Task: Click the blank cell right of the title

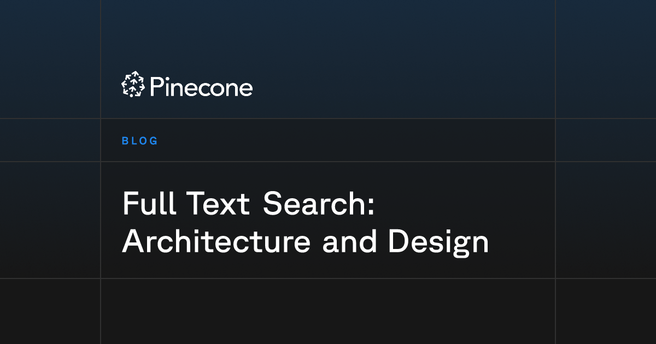Action: coord(606,220)
